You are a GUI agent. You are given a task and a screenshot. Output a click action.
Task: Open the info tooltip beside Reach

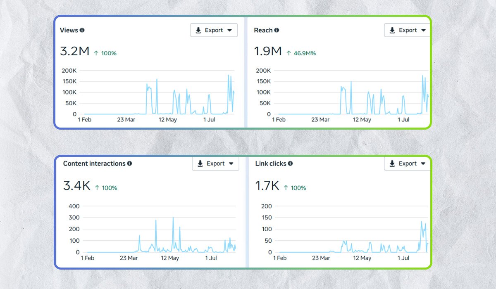point(277,30)
